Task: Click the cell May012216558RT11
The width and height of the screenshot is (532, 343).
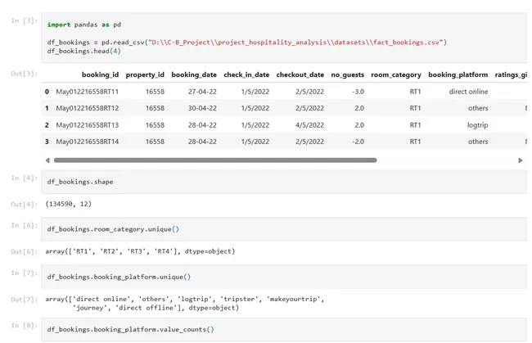Action: pos(88,92)
